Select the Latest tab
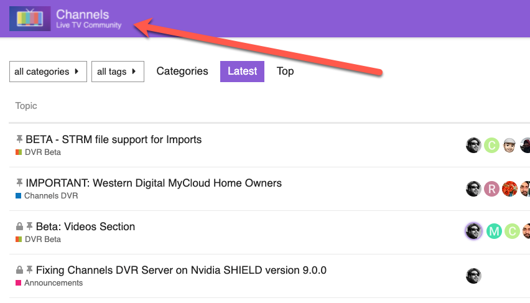 coord(242,71)
